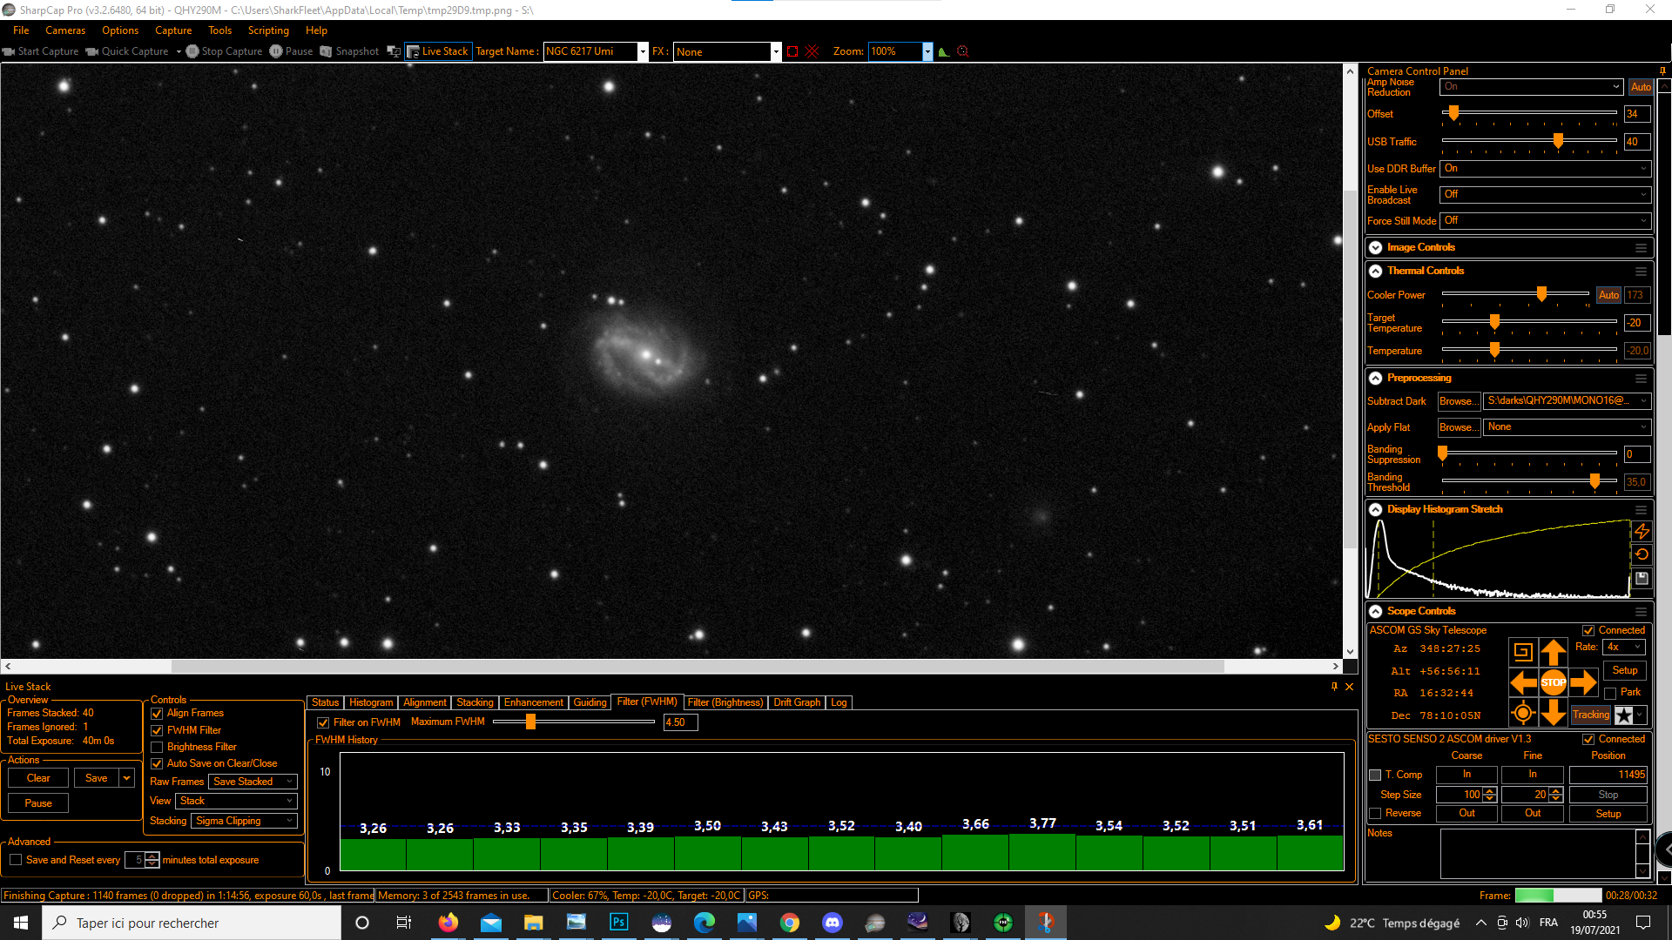Viewport: 1672px width, 940px height.
Task: Switch to the Histogram tab
Action: pyautogui.click(x=371, y=702)
